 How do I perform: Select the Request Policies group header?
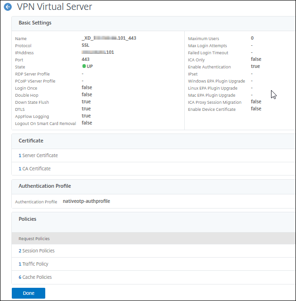point(34,239)
